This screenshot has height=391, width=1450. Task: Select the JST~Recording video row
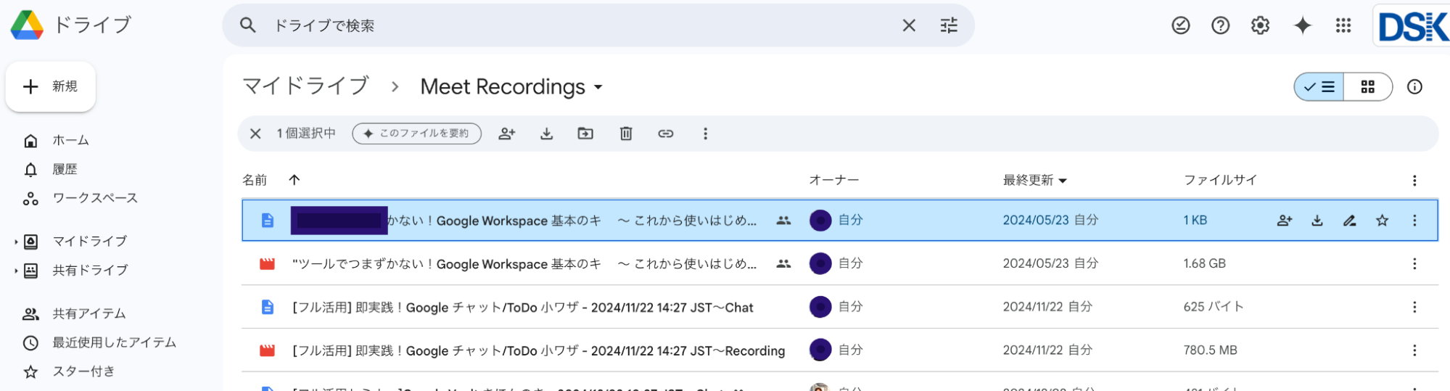(840, 350)
